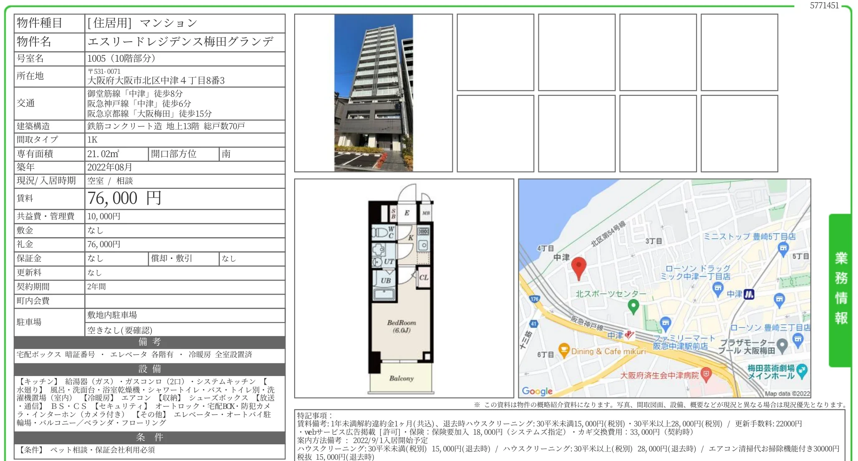
Task: Click the first empty photo slot
Action: point(495,53)
